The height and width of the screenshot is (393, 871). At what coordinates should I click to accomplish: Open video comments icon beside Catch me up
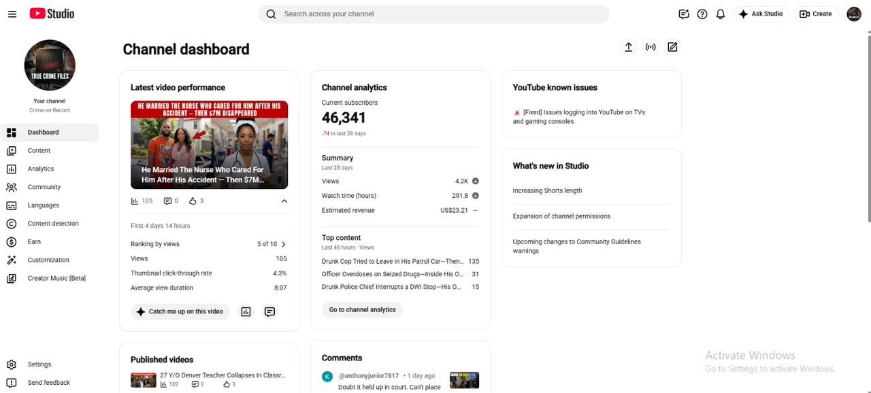point(269,311)
